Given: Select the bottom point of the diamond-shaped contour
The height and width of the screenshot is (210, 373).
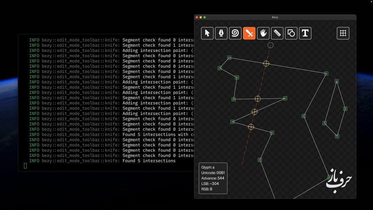Looking at the screenshot, I should pos(337,136).
